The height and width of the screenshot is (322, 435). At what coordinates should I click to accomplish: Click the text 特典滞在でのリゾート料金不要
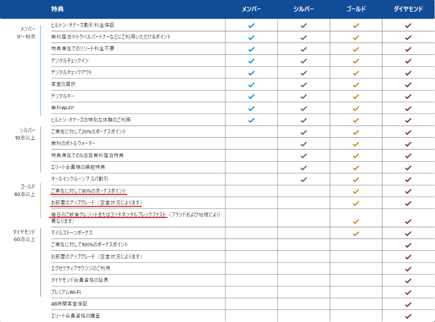tap(83, 49)
